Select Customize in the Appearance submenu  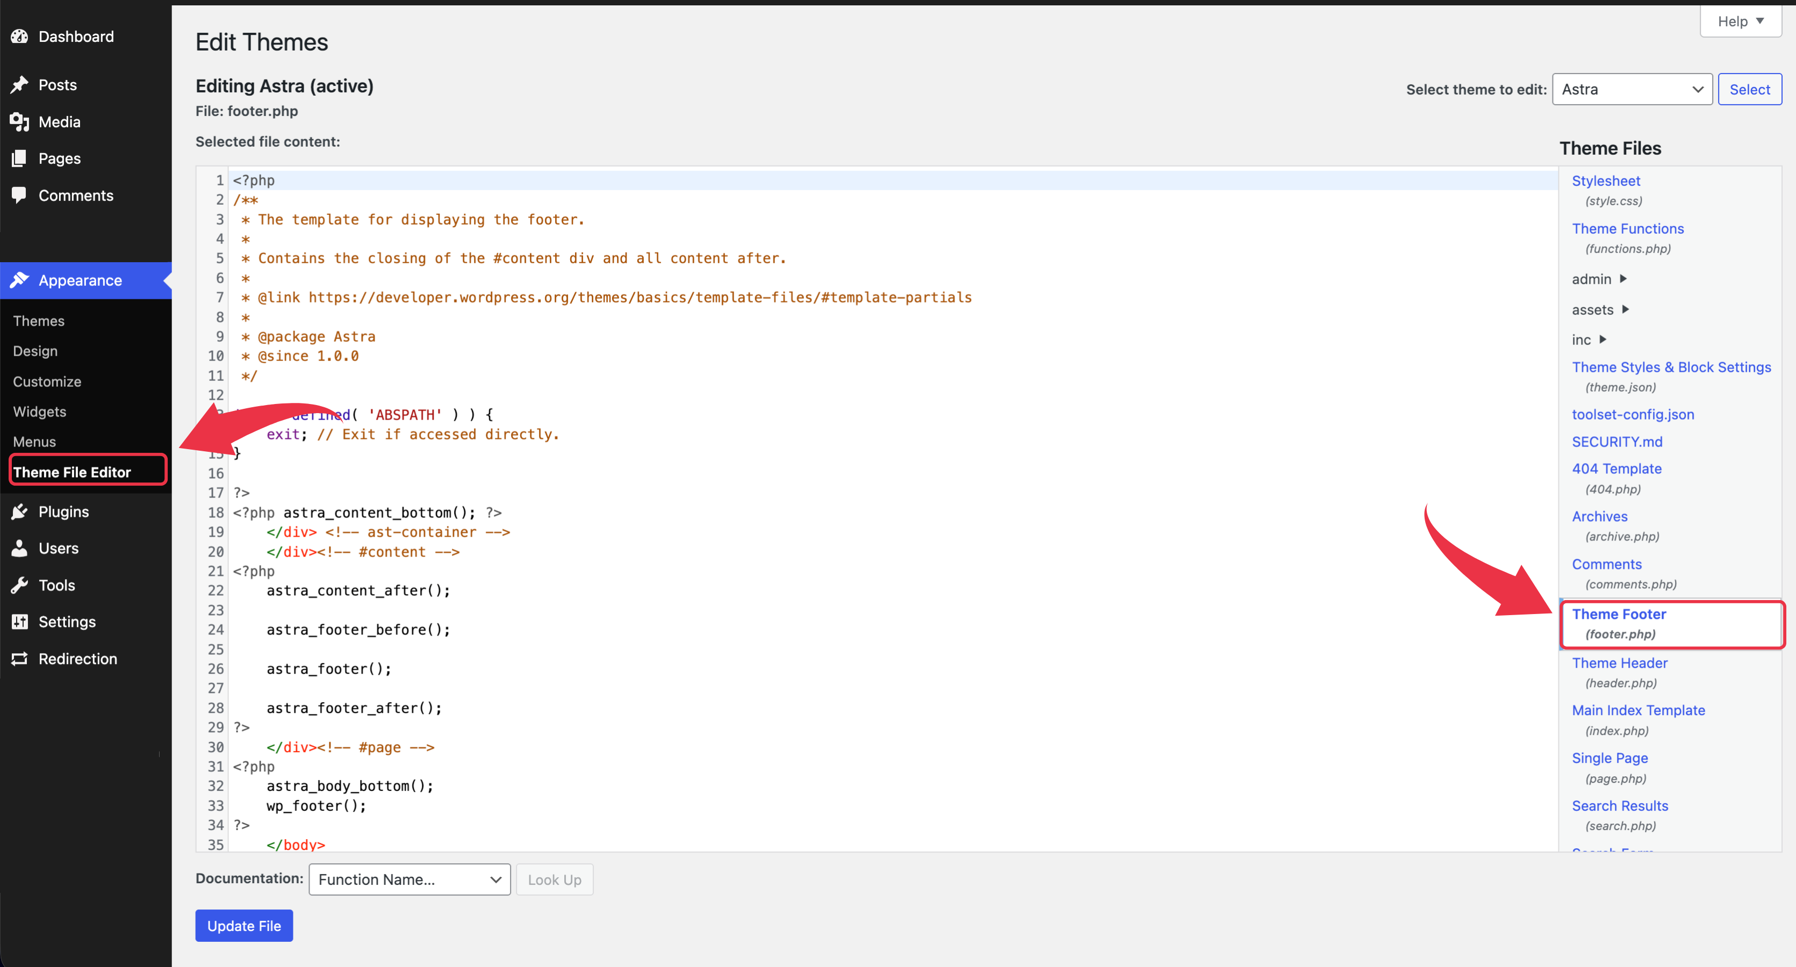(x=47, y=381)
